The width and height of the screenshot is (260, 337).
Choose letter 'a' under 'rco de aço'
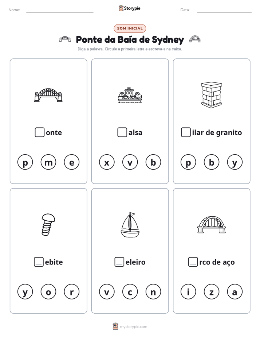(x=235, y=292)
